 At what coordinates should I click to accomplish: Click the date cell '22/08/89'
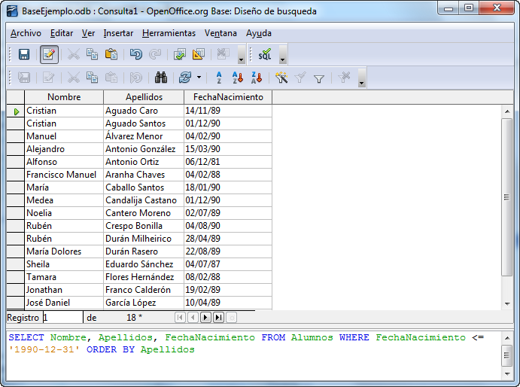228,251
